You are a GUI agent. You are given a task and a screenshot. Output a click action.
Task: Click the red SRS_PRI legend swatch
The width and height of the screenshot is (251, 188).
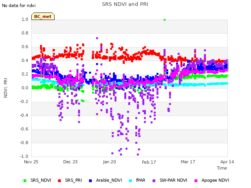pyautogui.click(x=59, y=181)
